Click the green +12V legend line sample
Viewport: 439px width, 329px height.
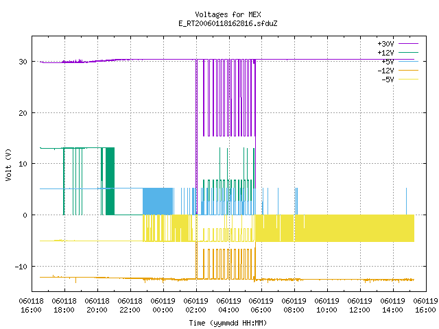tap(408, 52)
